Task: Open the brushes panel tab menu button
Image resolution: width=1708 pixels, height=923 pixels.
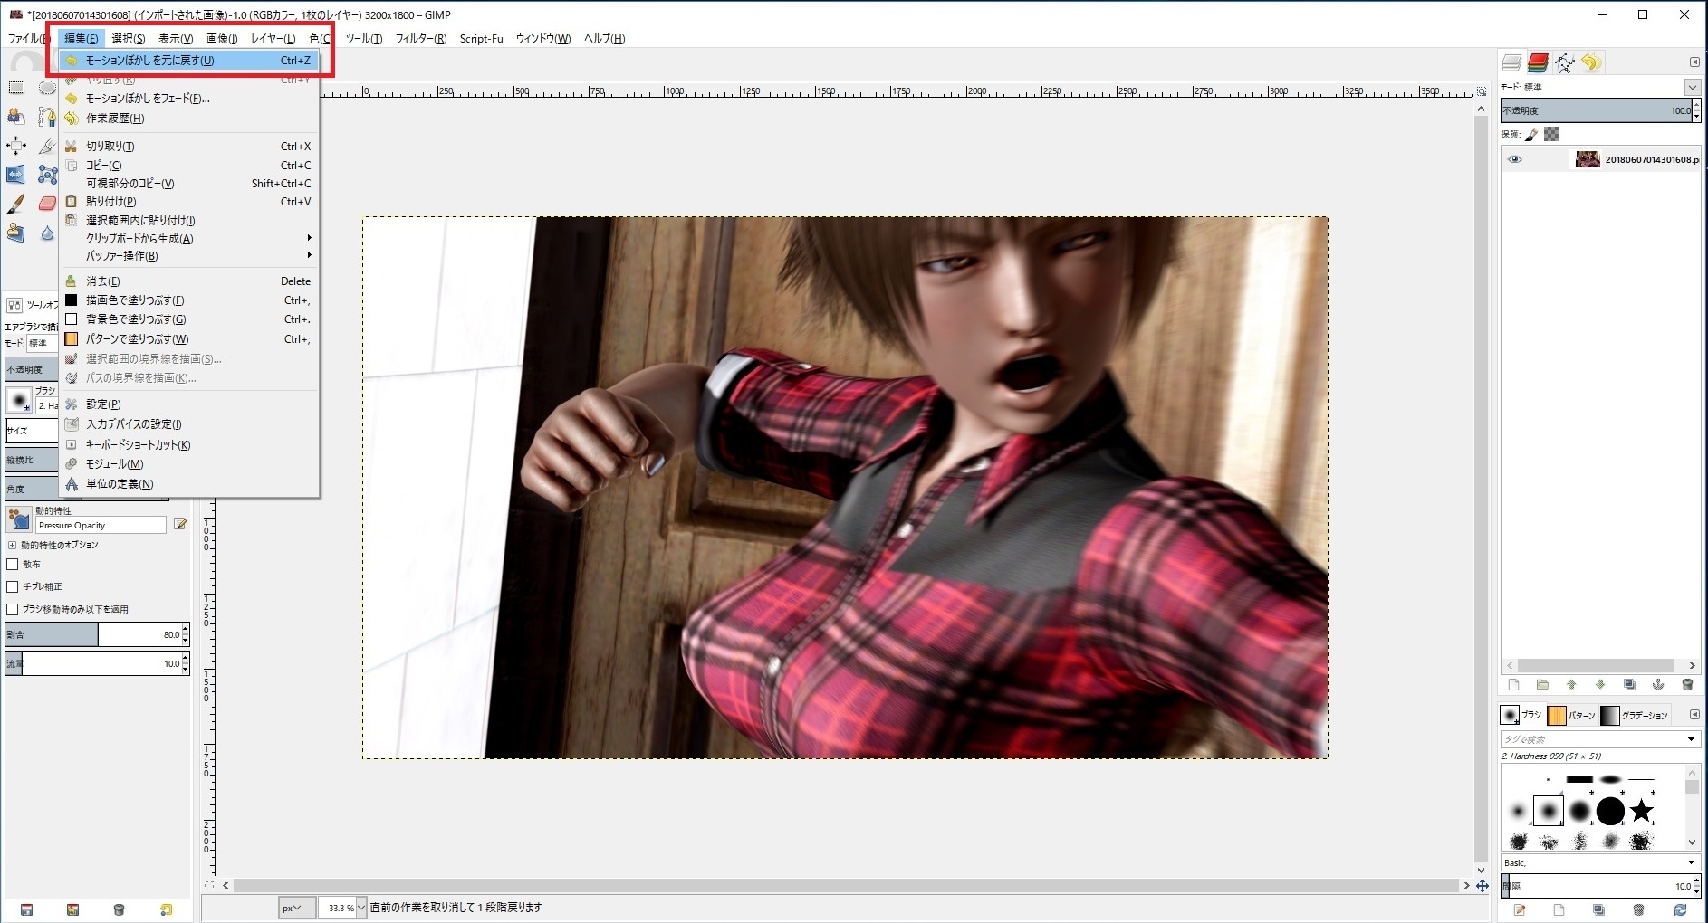Action: [1694, 715]
